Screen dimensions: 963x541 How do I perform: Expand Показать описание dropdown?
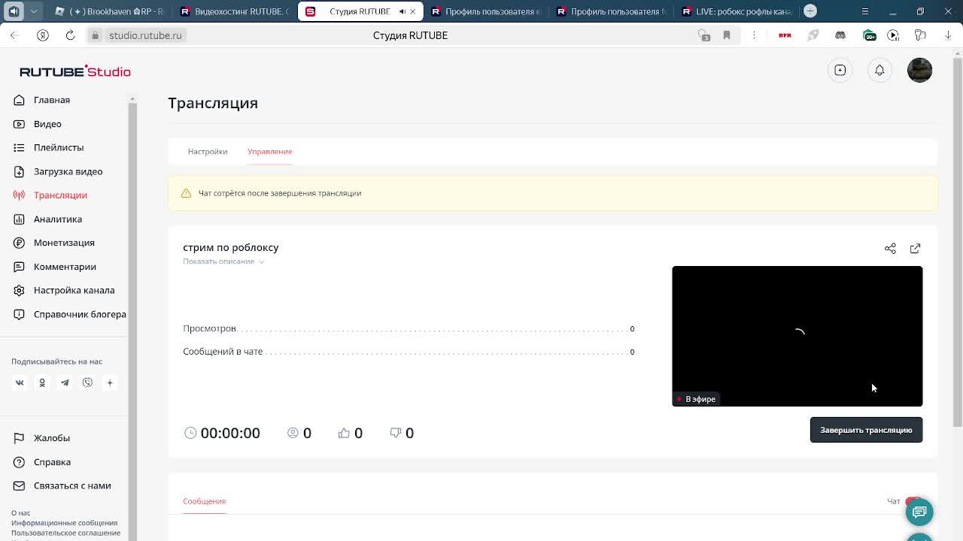pyautogui.click(x=223, y=261)
